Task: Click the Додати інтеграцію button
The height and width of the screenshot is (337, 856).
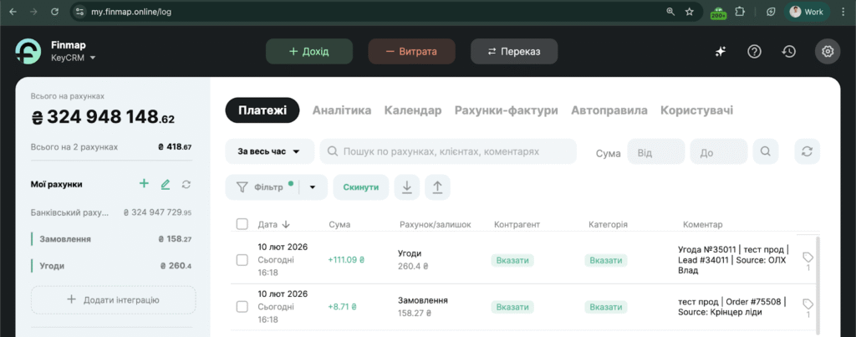Action: click(114, 299)
